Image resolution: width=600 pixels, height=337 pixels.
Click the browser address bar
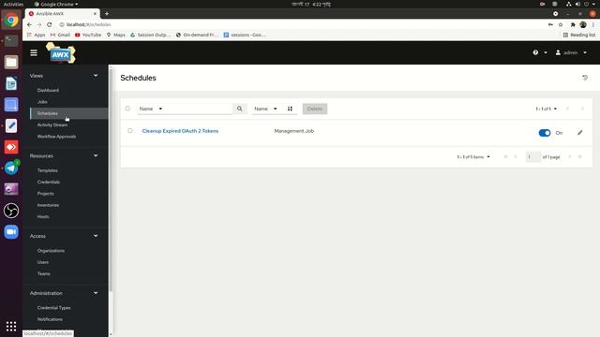(302, 24)
